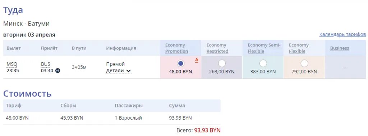Click the unavailable Business fare cell

tap(345, 67)
